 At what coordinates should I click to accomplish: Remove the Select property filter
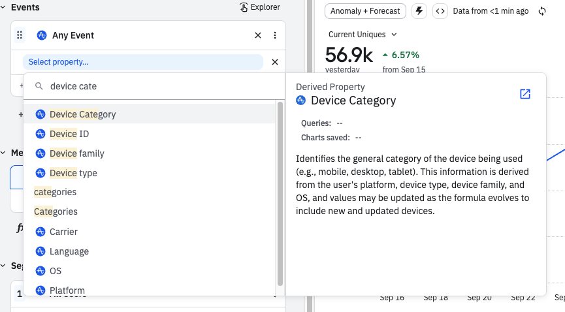pos(275,62)
